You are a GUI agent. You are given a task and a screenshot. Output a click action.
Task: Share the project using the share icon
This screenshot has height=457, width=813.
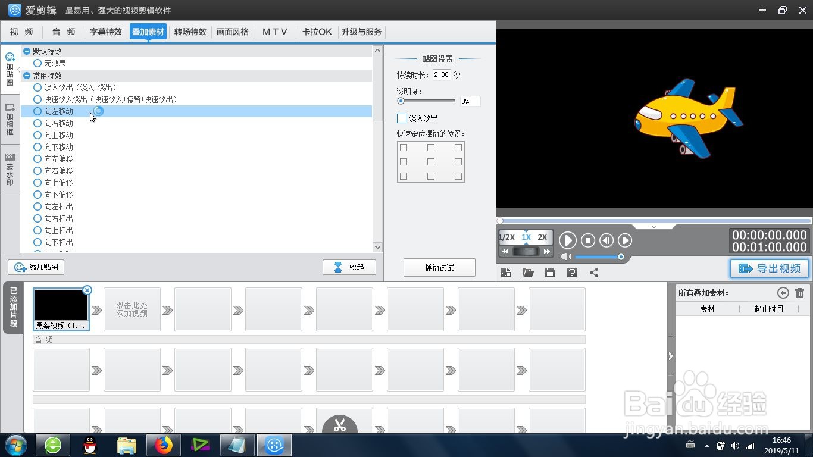[x=593, y=272]
